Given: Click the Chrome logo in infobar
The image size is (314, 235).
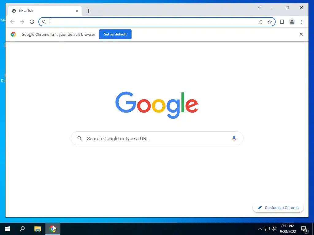Looking at the screenshot, I should (13, 34).
